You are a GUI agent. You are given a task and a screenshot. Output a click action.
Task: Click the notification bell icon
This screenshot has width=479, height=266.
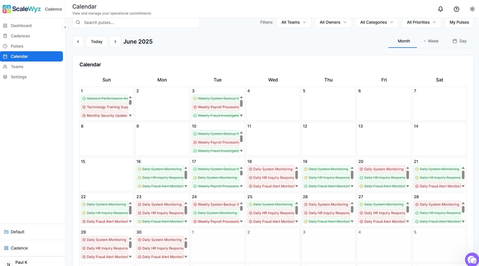click(x=440, y=9)
